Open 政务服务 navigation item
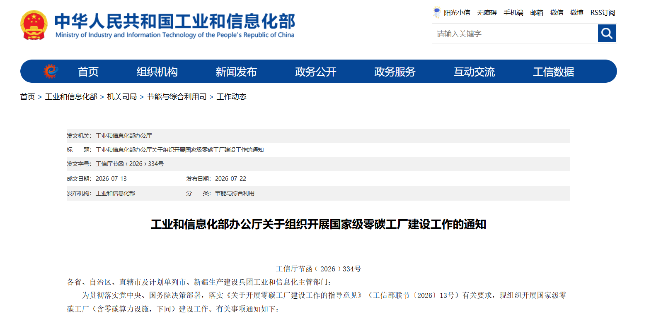This screenshot has width=661, height=314. pos(395,72)
